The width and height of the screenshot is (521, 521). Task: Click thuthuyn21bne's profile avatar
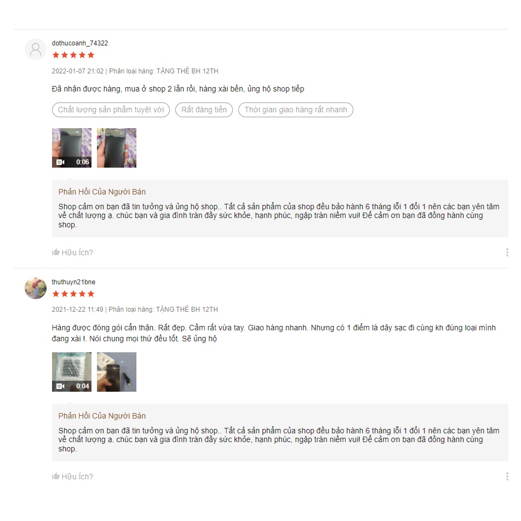36,288
